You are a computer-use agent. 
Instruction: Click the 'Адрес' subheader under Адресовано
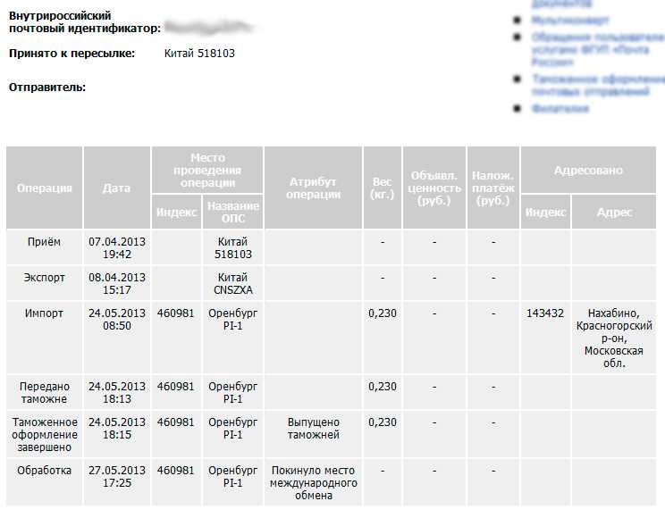tap(614, 212)
